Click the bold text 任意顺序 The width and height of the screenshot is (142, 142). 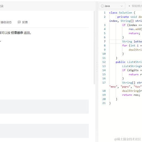(17, 33)
